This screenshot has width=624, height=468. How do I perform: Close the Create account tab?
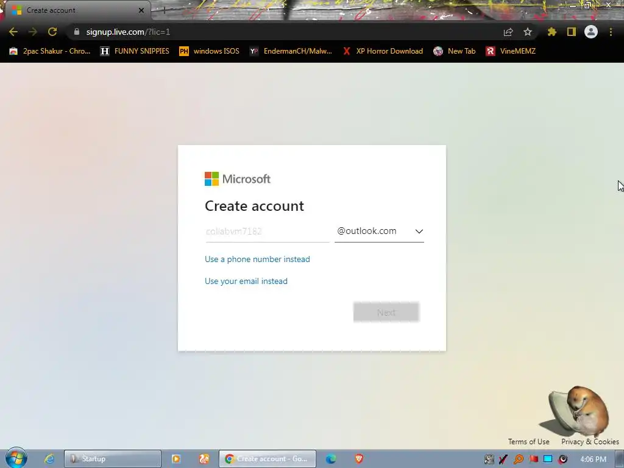(141, 10)
